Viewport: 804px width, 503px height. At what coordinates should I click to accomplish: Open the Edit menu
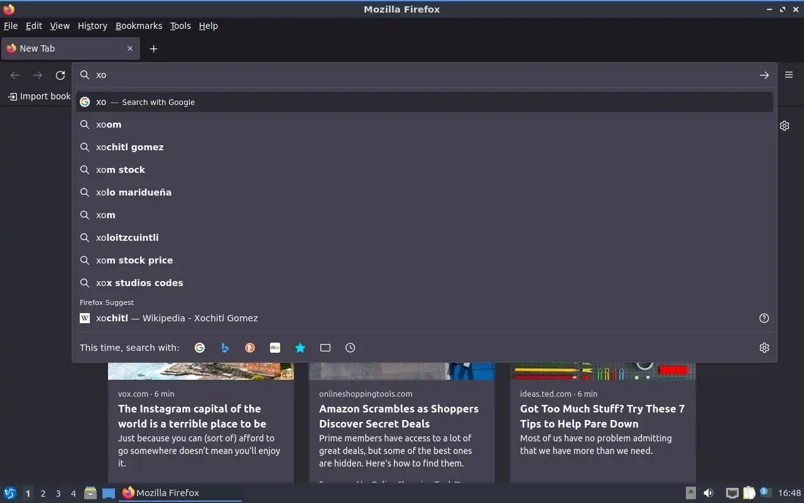point(34,26)
